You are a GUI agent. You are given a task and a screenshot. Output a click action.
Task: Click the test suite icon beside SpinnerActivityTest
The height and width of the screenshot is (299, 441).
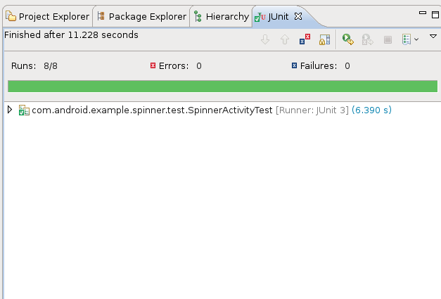(x=24, y=110)
